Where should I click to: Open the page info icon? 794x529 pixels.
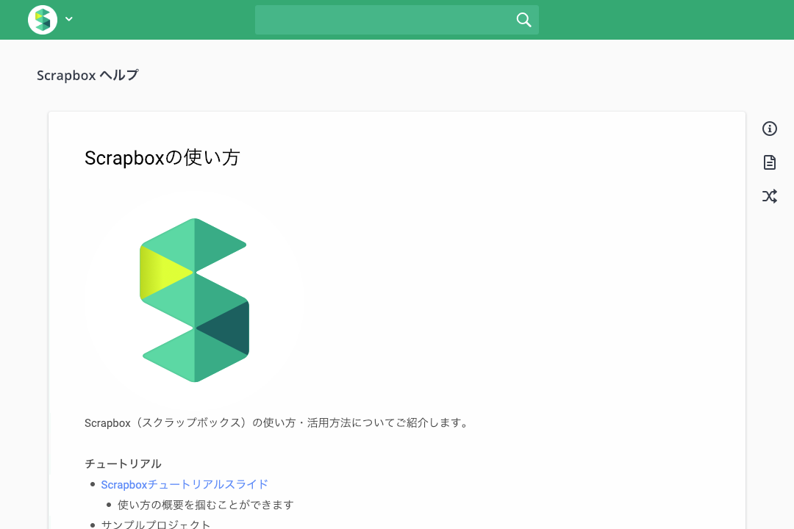(x=769, y=129)
